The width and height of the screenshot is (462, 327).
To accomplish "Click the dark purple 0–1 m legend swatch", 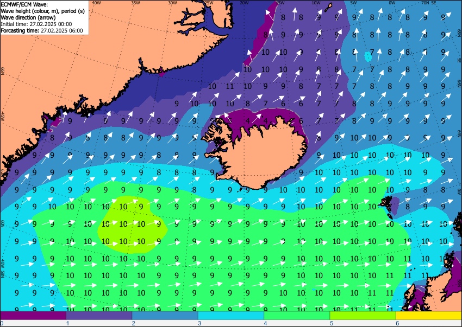I will (x=33, y=316).
